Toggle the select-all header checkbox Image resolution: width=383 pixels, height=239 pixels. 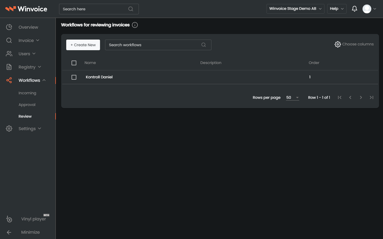click(x=74, y=63)
